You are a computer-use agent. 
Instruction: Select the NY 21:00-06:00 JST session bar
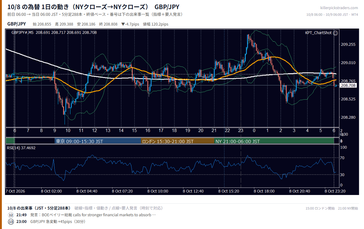click(274, 141)
